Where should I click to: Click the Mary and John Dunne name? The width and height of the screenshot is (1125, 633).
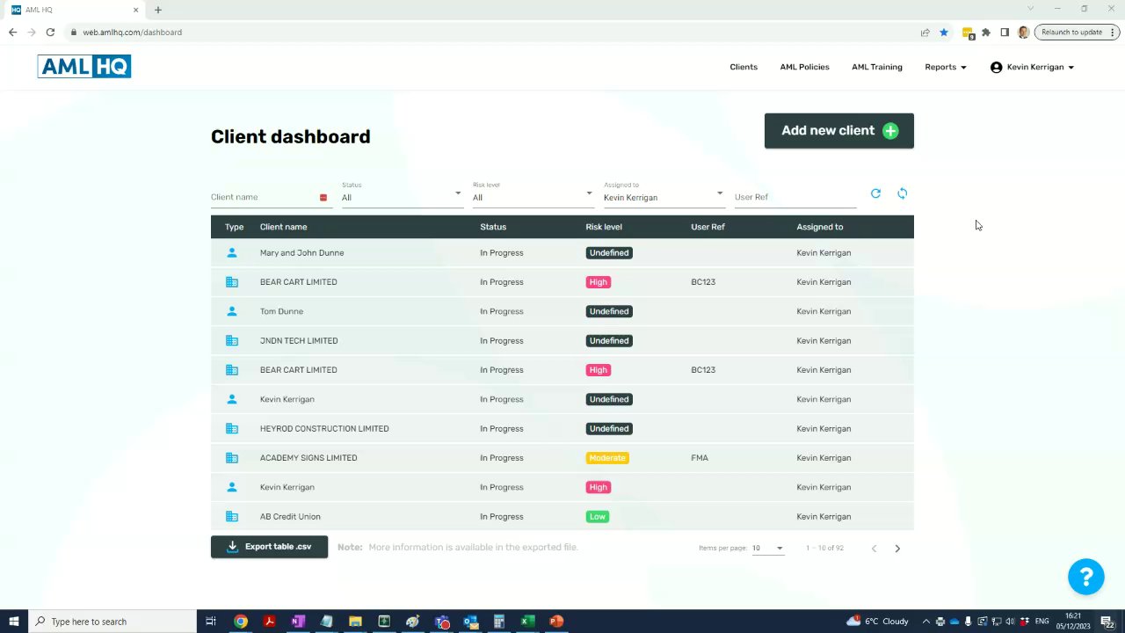301,253
